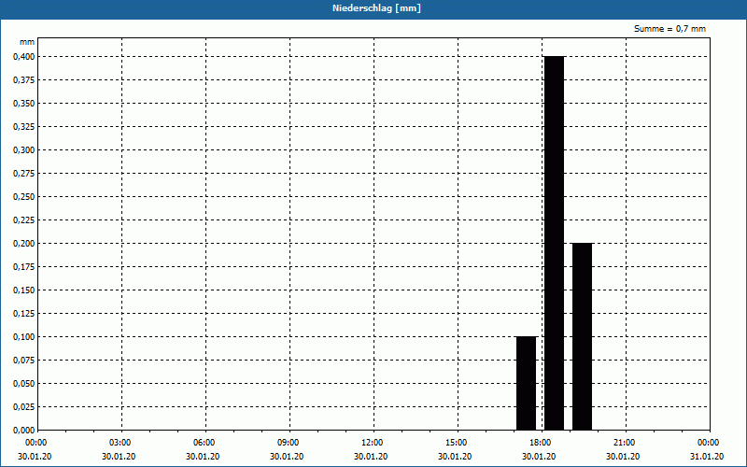Click the 30.01.20 date under 18:00

(539, 457)
